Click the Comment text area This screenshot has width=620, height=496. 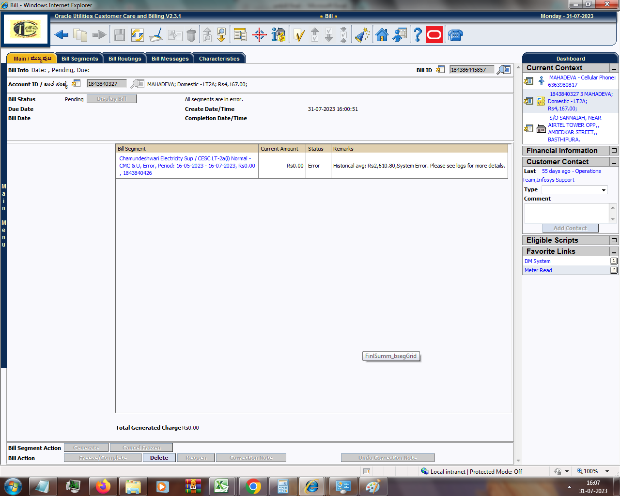[566, 213]
